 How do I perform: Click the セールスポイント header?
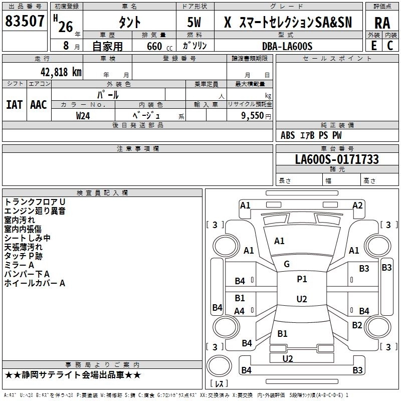point(337,59)
